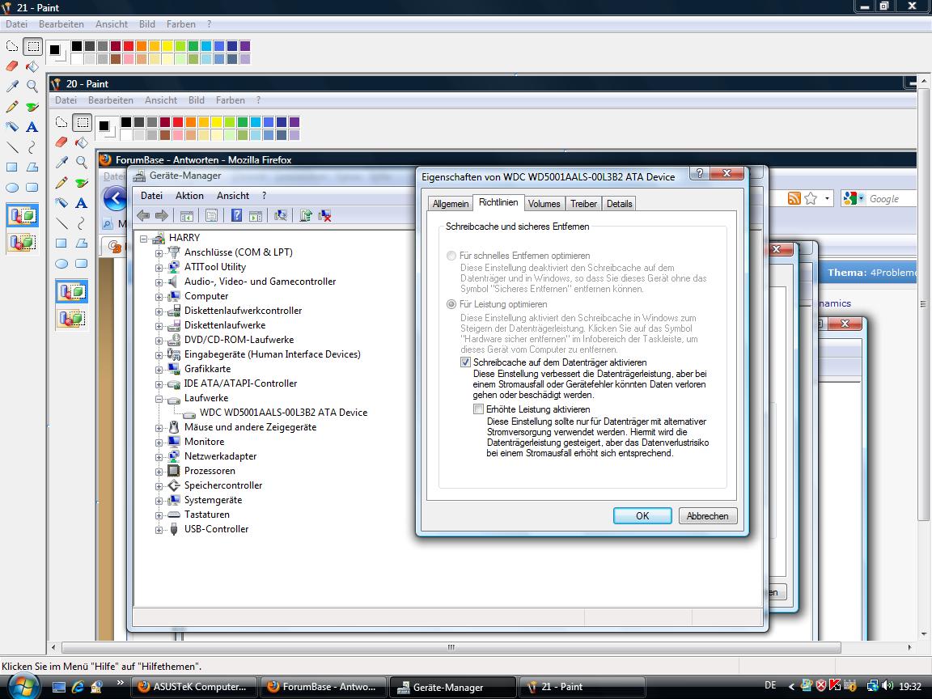Click the Show Desktop quick launch icon
Viewport: 932px width, 699px height.
coord(59,687)
